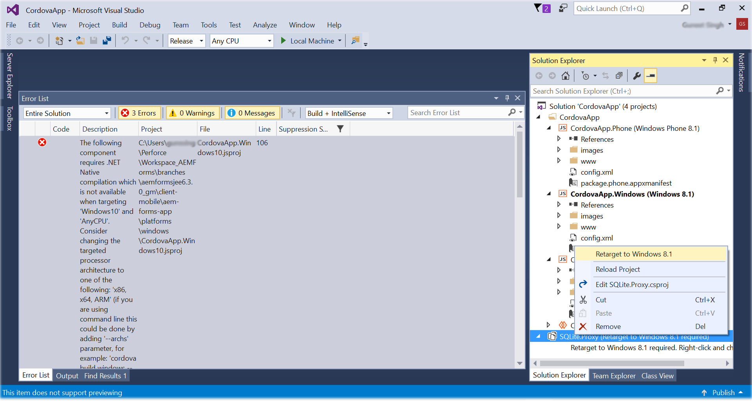Image resolution: width=752 pixels, height=401 pixels.
Task: Choose Reload Project from context menu
Action: tap(651, 269)
